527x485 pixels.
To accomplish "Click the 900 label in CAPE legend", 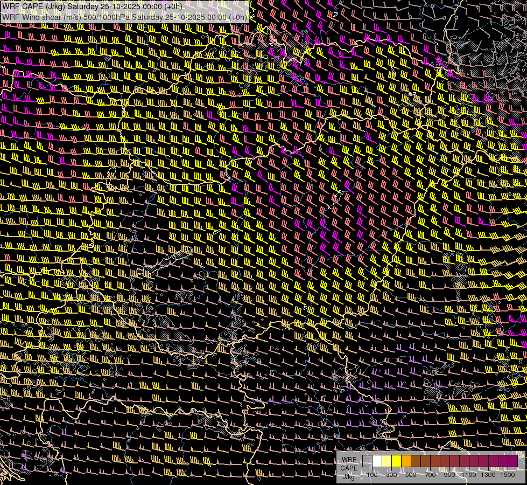I will (449, 475).
